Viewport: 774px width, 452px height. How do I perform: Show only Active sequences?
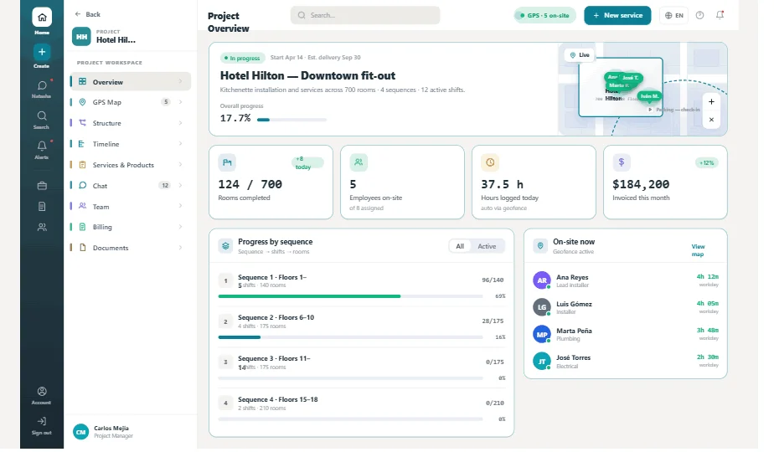pyautogui.click(x=487, y=246)
